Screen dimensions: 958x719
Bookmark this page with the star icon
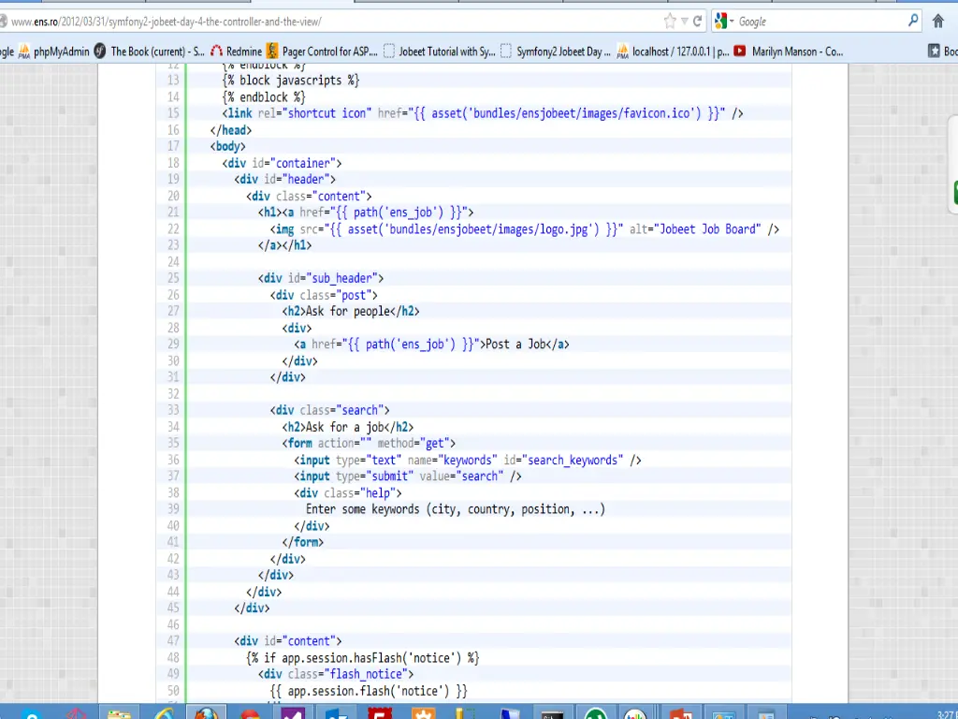pyautogui.click(x=670, y=22)
